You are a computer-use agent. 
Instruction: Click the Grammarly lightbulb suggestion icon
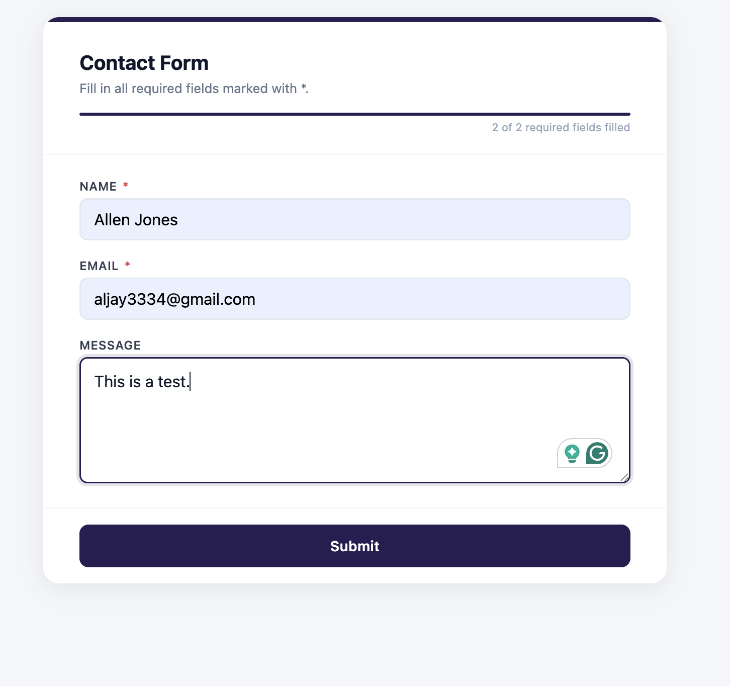tap(572, 453)
